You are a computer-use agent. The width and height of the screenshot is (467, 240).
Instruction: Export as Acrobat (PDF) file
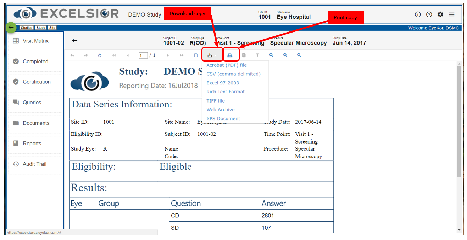227,65
